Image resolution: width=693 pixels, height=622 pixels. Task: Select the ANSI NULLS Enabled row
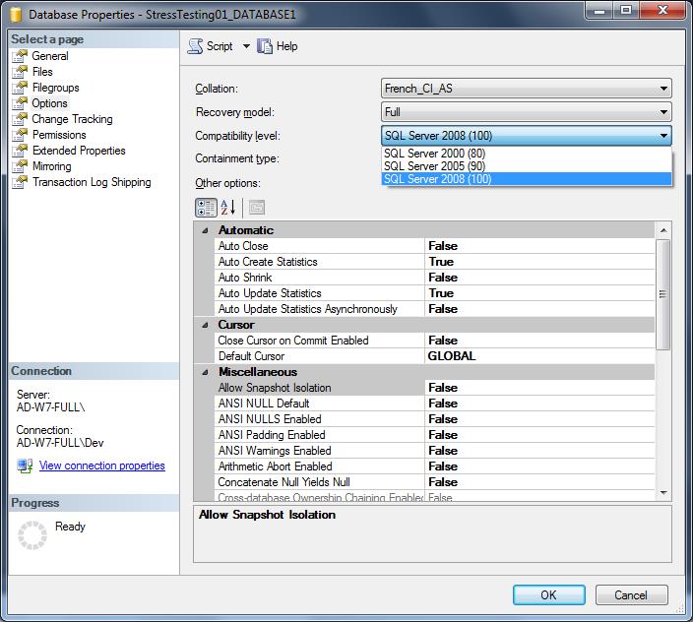click(434, 419)
